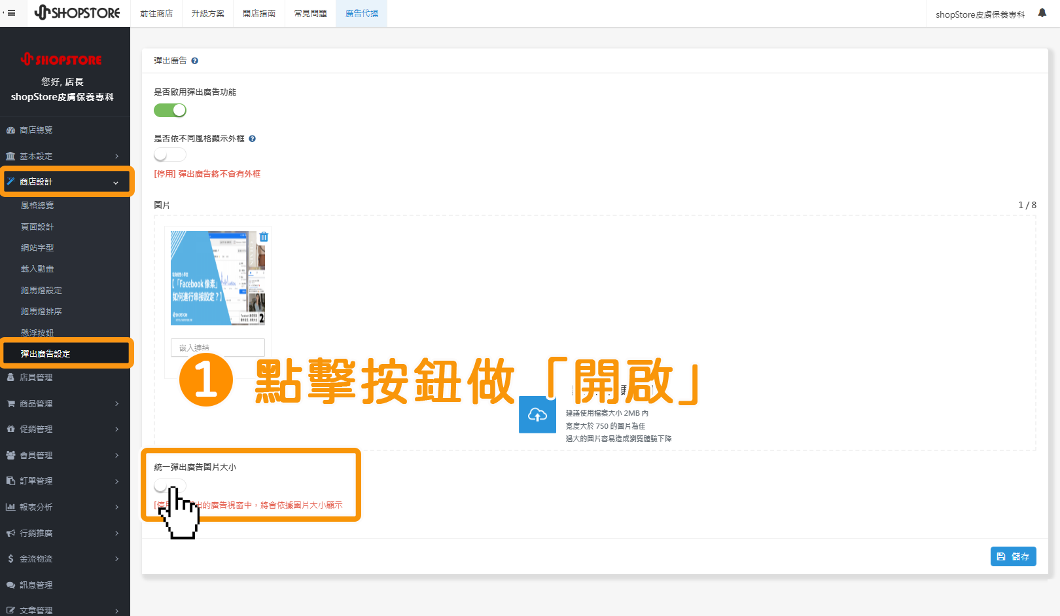Open the 常見問題 top menu

[x=310, y=13]
